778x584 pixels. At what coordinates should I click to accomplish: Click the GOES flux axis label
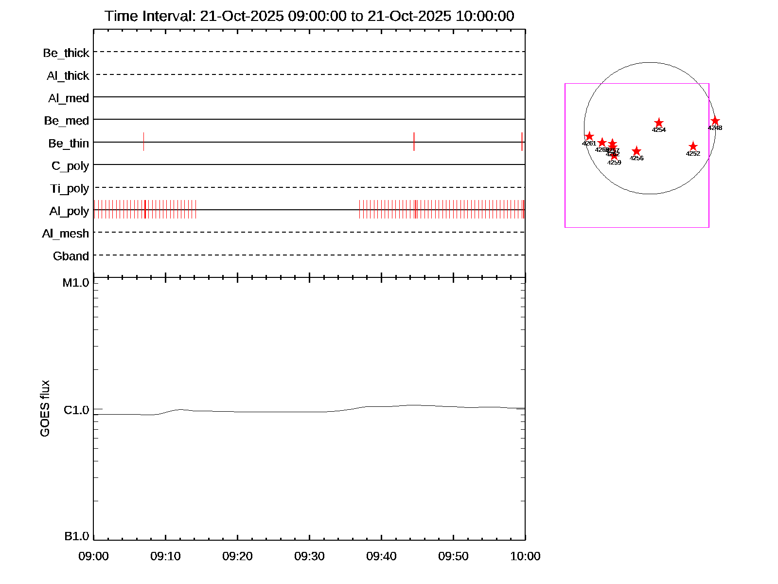pos(45,408)
